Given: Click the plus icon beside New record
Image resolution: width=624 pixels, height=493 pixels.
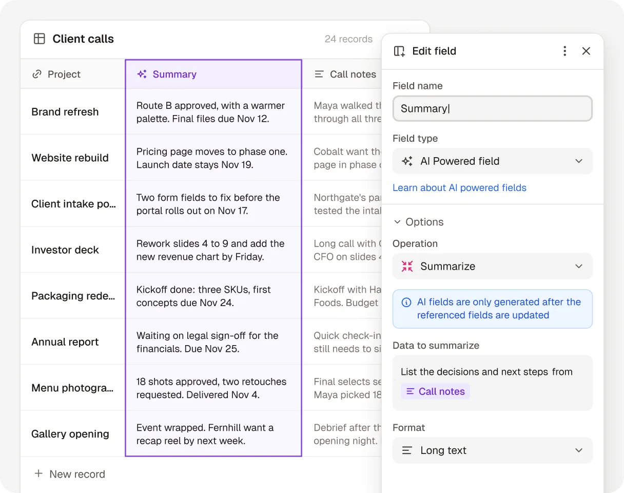Looking at the screenshot, I should [38, 473].
